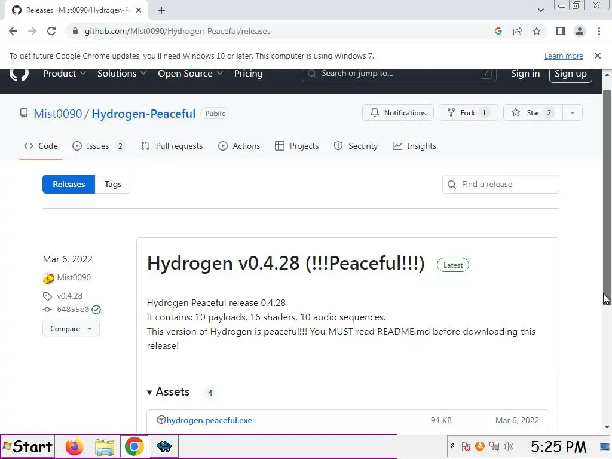Show hidden system tray icons
612x459 pixels.
(x=453, y=446)
